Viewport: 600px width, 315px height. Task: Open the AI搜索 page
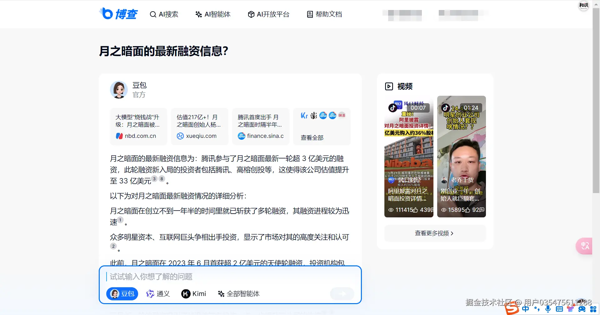point(164,14)
